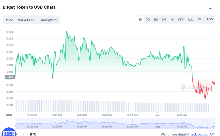Screen dimensions: 220x136
Task: Open the Check out our API link
Action: (201, 134)
